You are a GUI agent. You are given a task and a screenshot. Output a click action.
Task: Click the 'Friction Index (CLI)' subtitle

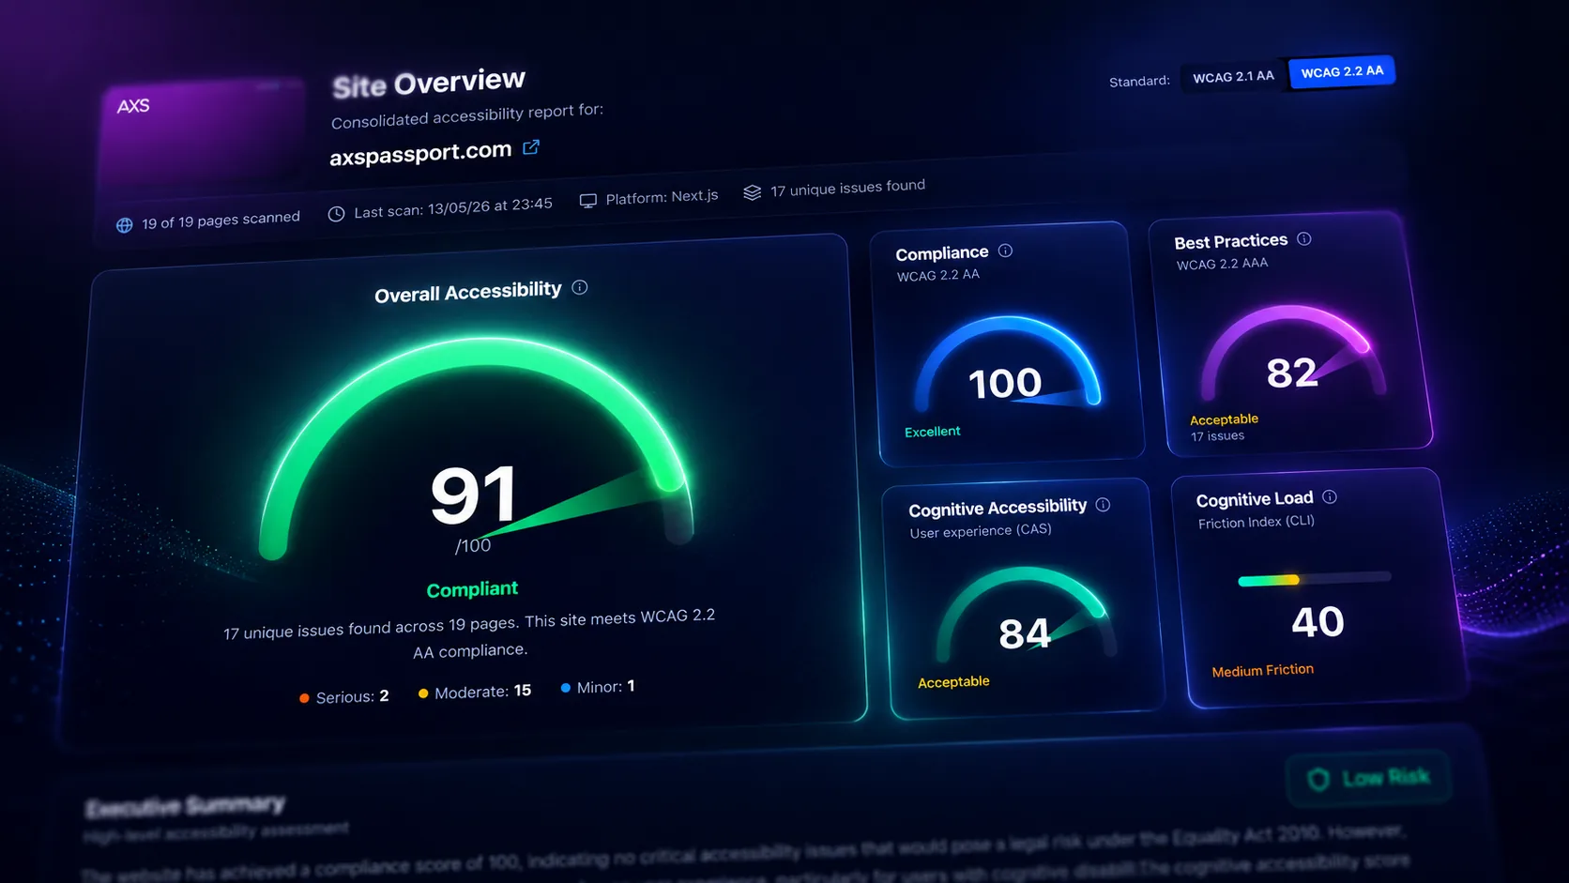click(x=1256, y=522)
